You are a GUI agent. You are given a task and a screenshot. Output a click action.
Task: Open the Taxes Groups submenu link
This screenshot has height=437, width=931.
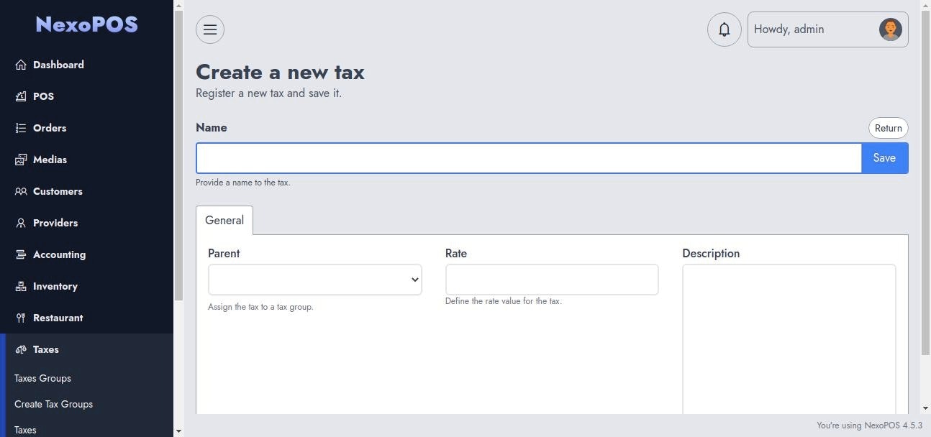42,378
